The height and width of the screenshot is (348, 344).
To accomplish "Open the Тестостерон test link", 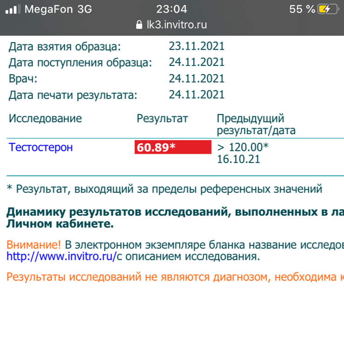I will (x=41, y=148).
